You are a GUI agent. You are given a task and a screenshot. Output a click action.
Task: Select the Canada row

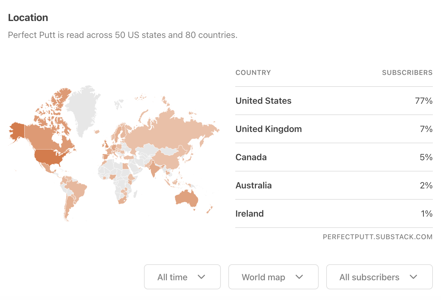point(334,157)
